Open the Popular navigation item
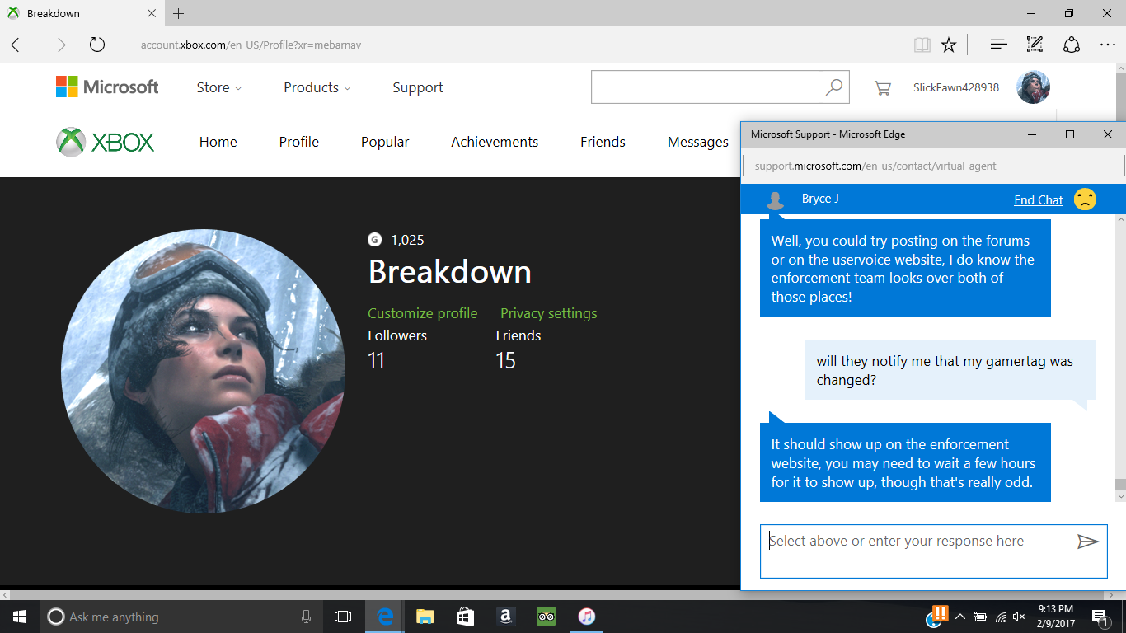1126x633 pixels. [385, 142]
